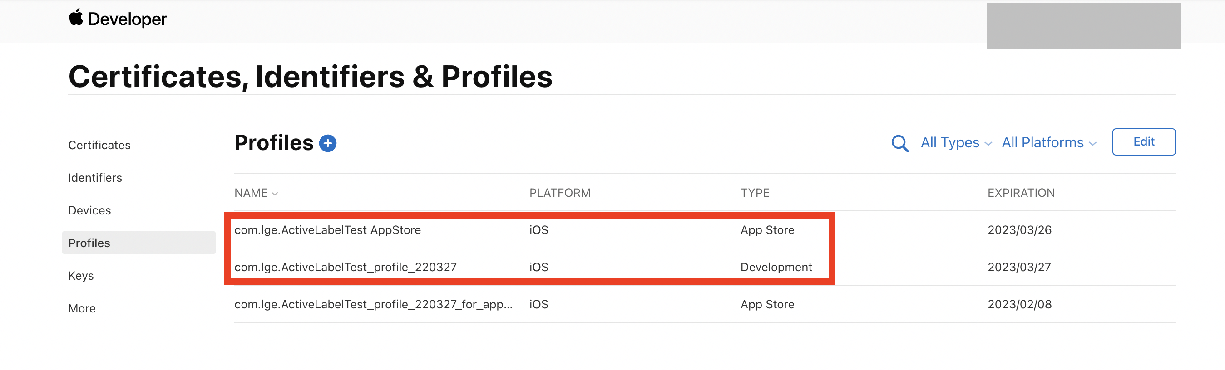Open com.lge.ActiveLabelTest_profile_220327_for_app... profile
The image size is (1225, 370).
click(373, 304)
